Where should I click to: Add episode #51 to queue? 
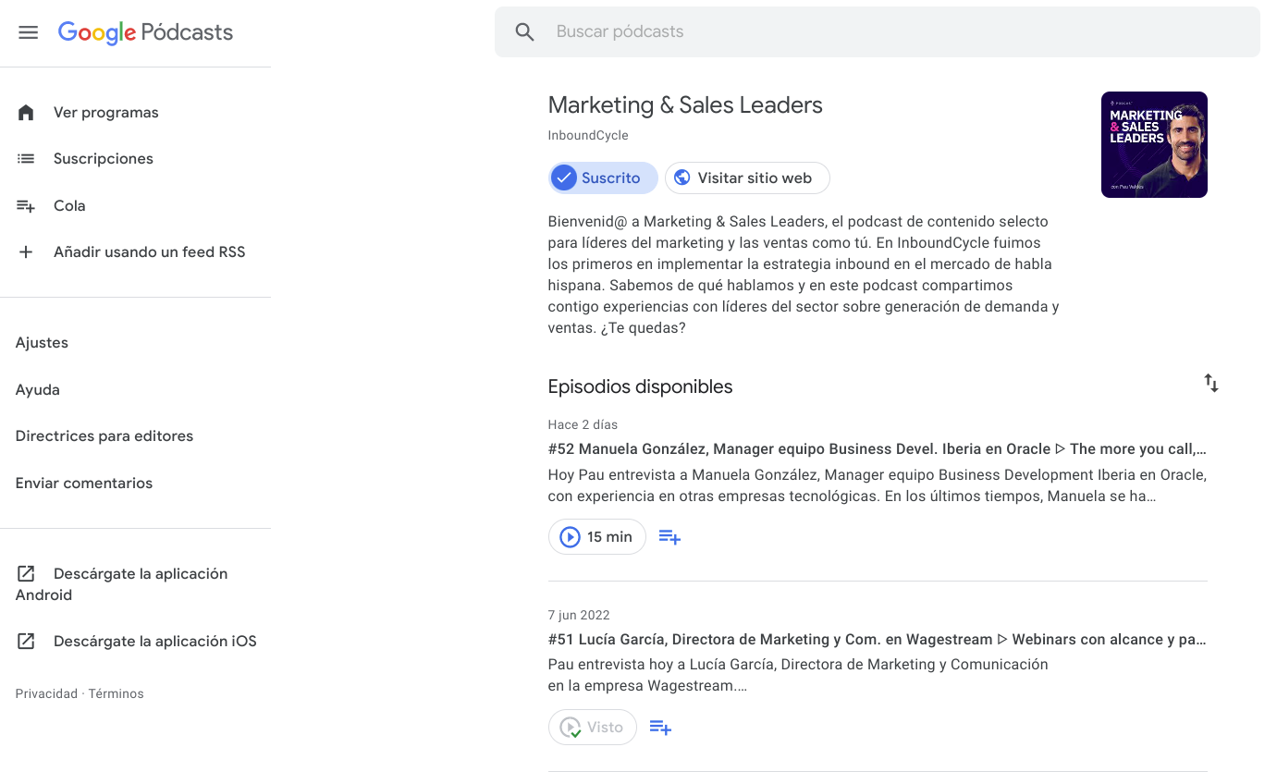point(660,728)
